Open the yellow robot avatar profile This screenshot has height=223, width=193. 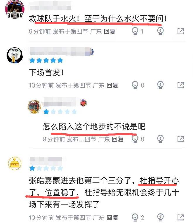coord(15,163)
